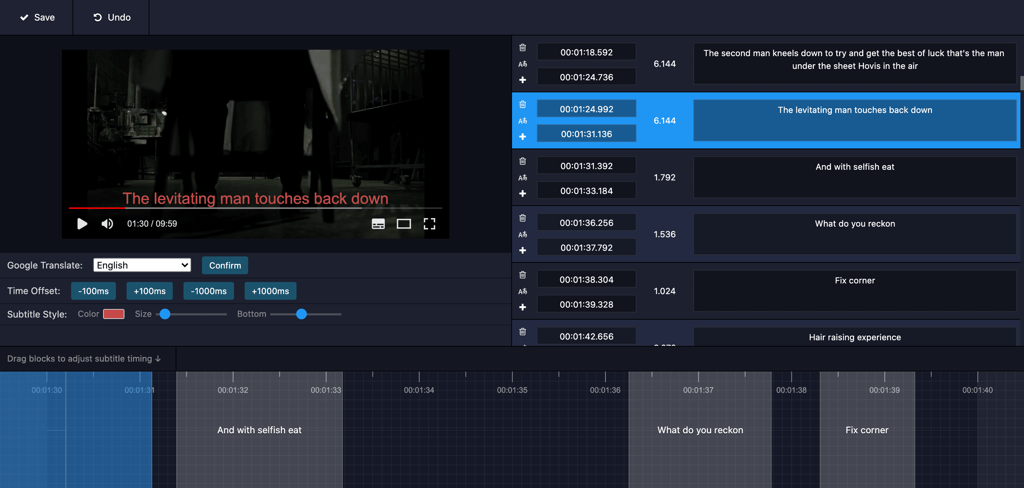The width and height of the screenshot is (1024, 488).
Task: Shift subtitles by +1000ms
Action: click(x=270, y=291)
